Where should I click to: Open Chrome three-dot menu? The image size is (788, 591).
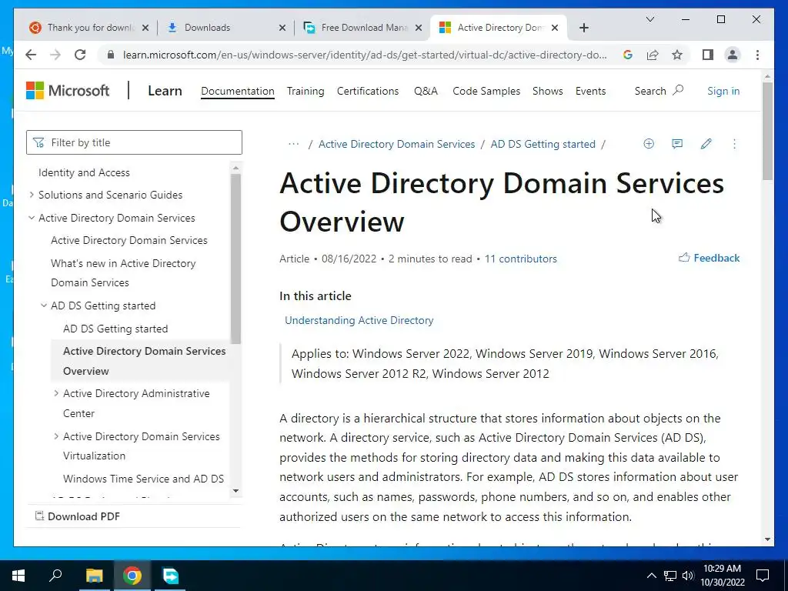point(757,55)
